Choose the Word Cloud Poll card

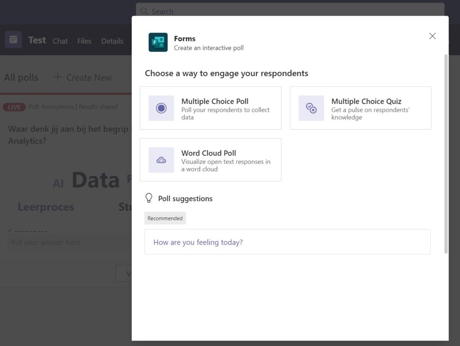210,160
